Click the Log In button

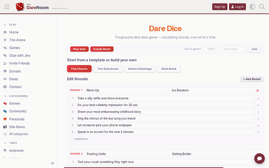coord(237,7)
